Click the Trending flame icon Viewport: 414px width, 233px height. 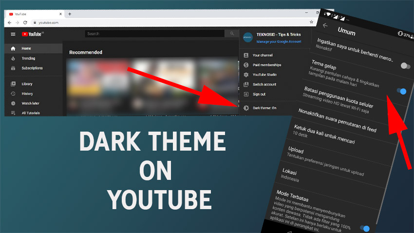pyautogui.click(x=13, y=58)
